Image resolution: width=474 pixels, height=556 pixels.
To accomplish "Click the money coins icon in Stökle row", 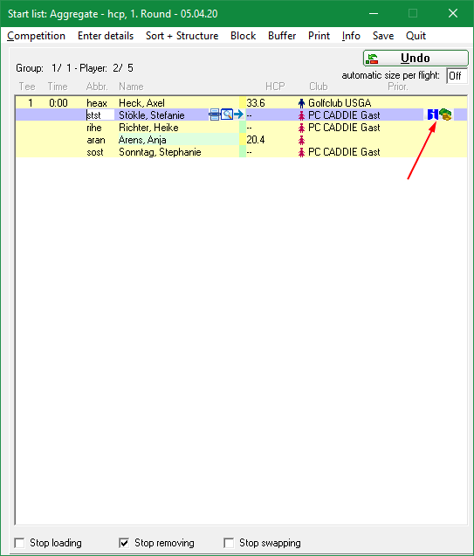I will 445,115.
